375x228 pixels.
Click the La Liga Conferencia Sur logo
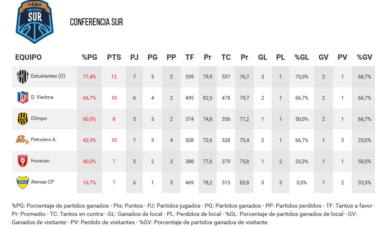(34, 22)
